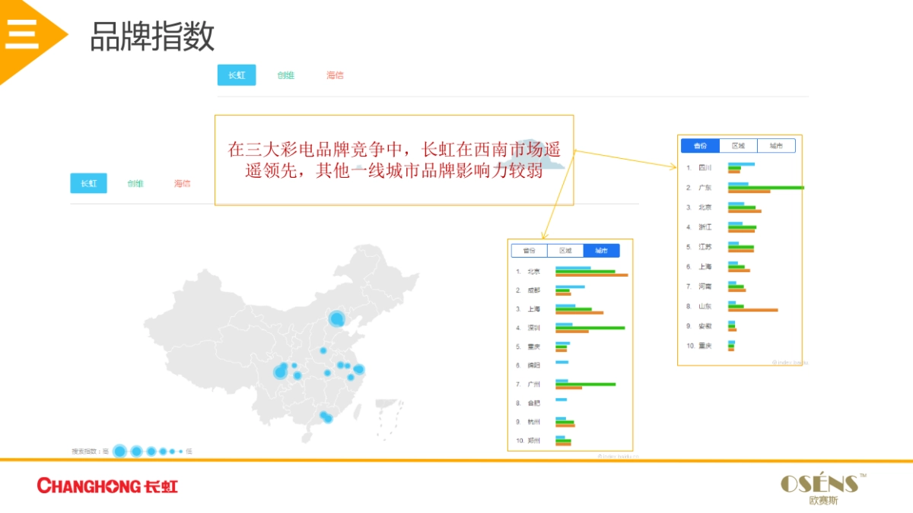Select the 长虹 brand tab directly above the map
The width and height of the screenshot is (913, 513).
(x=88, y=183)
